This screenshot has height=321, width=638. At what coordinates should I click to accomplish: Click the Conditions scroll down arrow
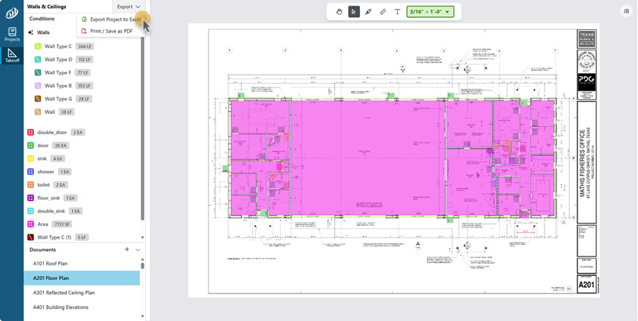coord(142,237)
